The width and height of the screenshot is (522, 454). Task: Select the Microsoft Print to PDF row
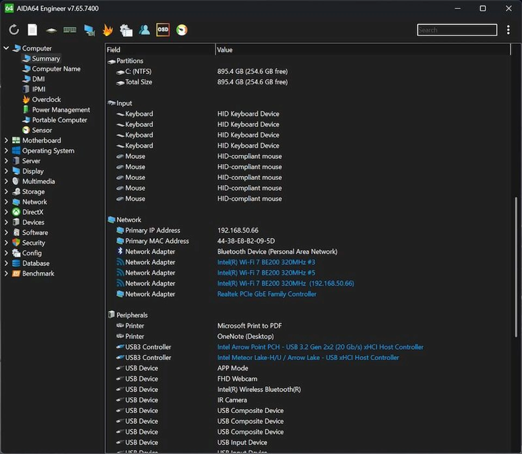pyautogui.click(x=308, y=326)
